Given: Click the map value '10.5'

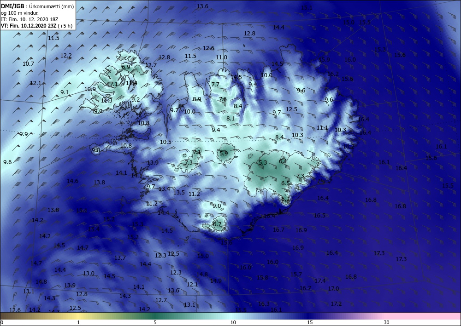Looking at the screenshot, I should pyautogui.click(x=165, y=142).
